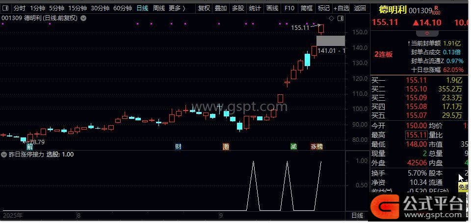This screenshot has height=223, width=471.
Task: Click the 涨 limit-up marker icon
Action: (314, 146)
